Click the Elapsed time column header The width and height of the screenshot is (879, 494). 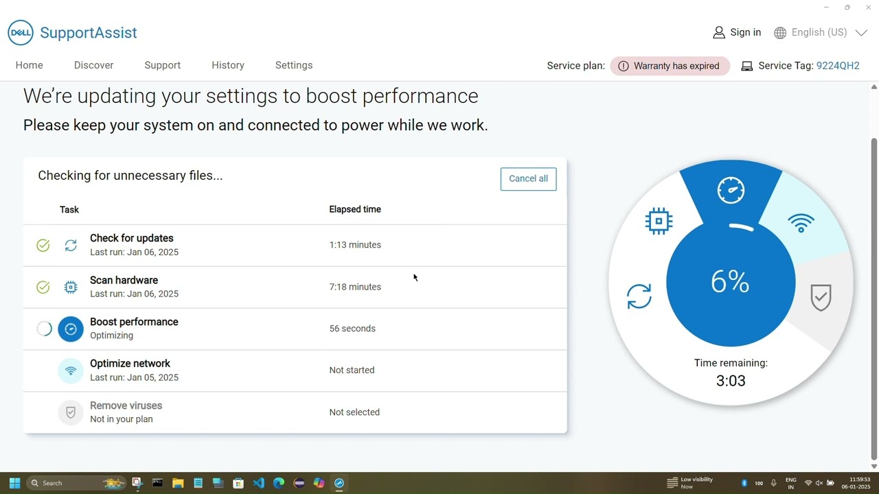click(355, 209)
